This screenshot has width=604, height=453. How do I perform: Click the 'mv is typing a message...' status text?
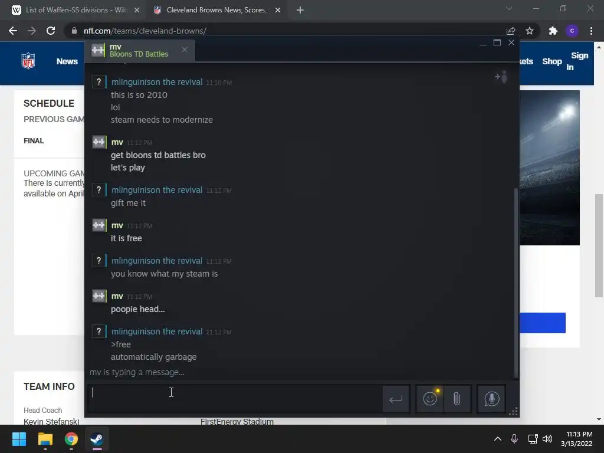137,373
